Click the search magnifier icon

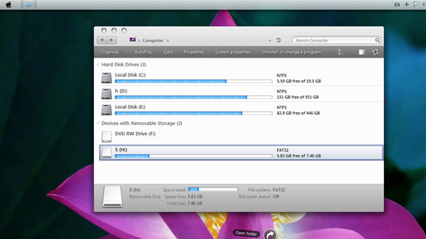(x=377, y=40)
